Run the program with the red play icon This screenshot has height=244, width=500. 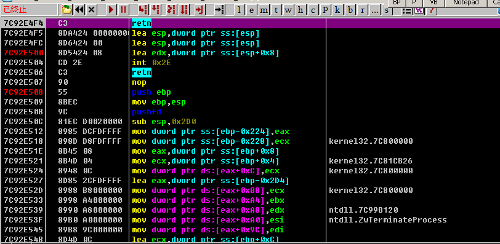tap(111, 10)
